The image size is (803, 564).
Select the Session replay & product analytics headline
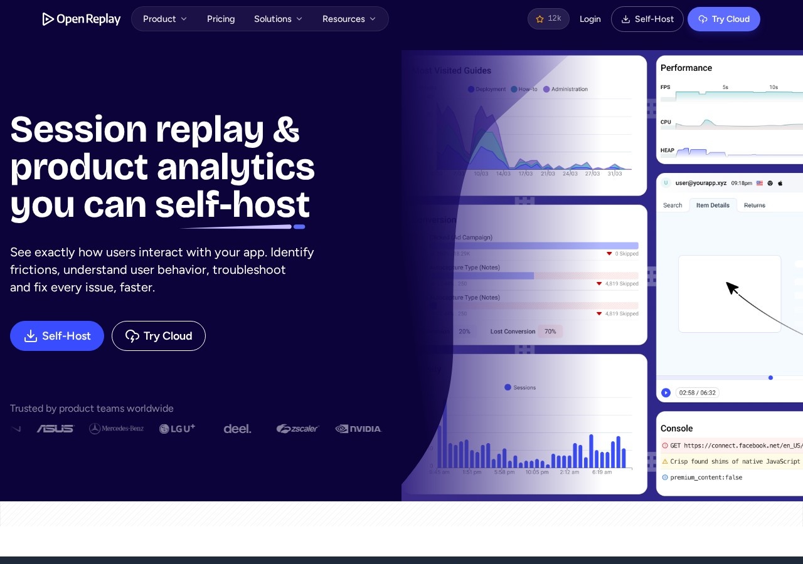pyautogui.click(x=162, y=167)
